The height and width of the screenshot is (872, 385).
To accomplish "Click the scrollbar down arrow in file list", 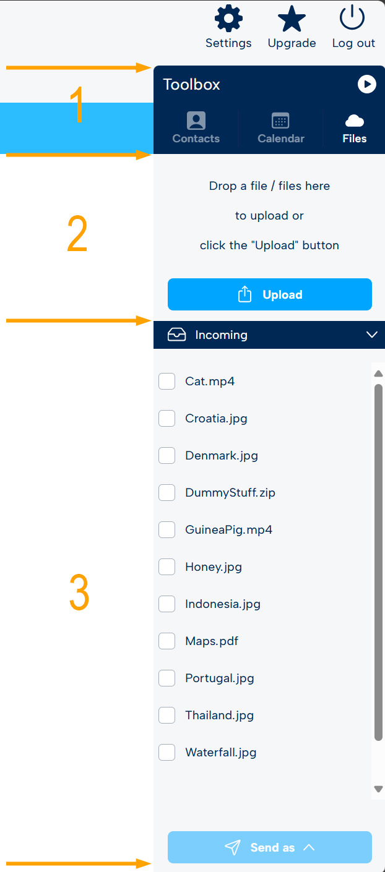I will (379, 789).
